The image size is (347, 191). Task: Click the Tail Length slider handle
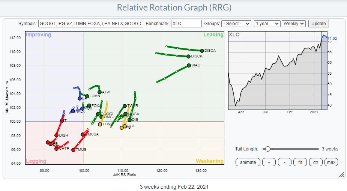(267, 149)
